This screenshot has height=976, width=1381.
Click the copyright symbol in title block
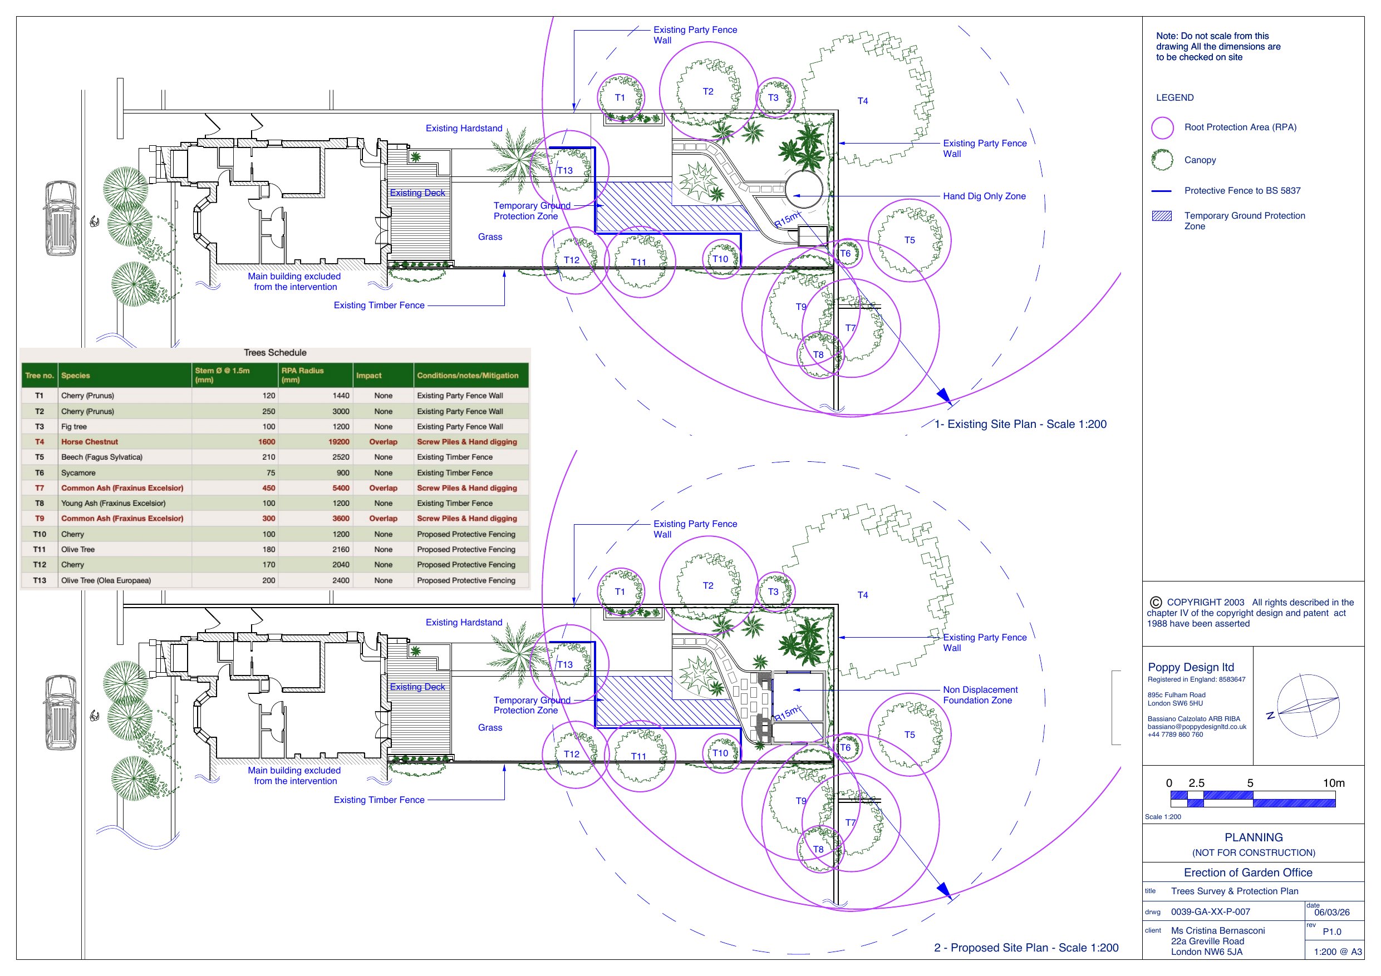[1156, 603]
